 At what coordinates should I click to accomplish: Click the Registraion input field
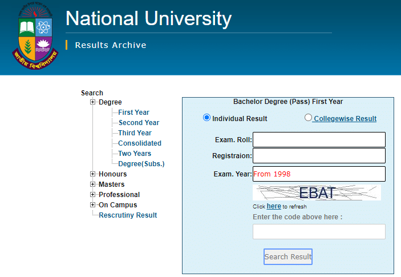tap(319, 156)
